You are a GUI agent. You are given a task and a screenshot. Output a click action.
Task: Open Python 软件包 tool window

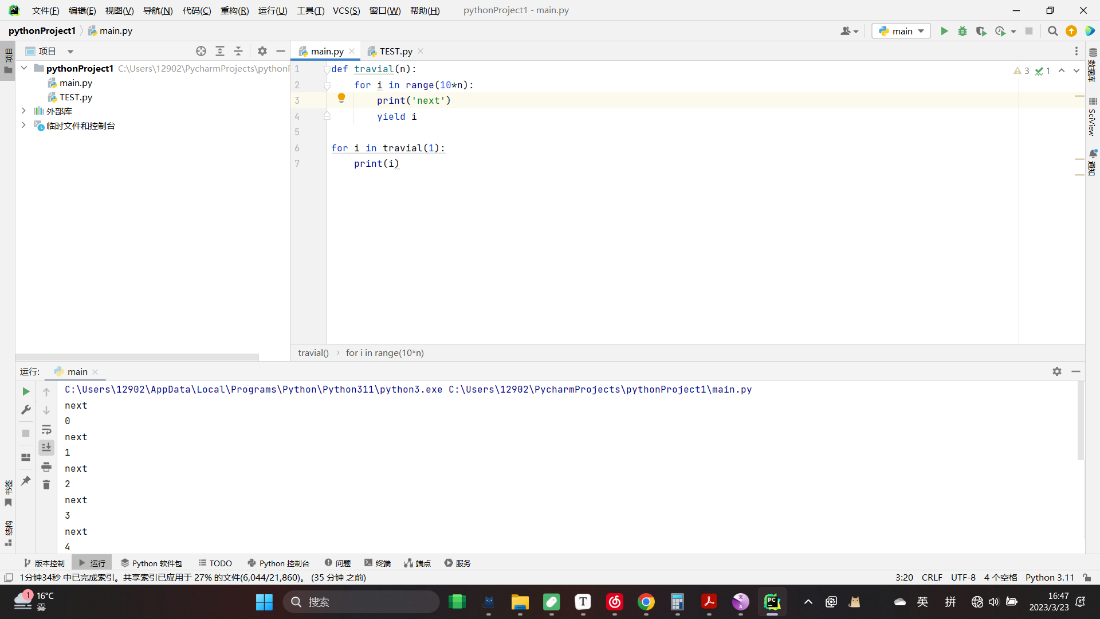pyautogui.click(x=151, y=563)
